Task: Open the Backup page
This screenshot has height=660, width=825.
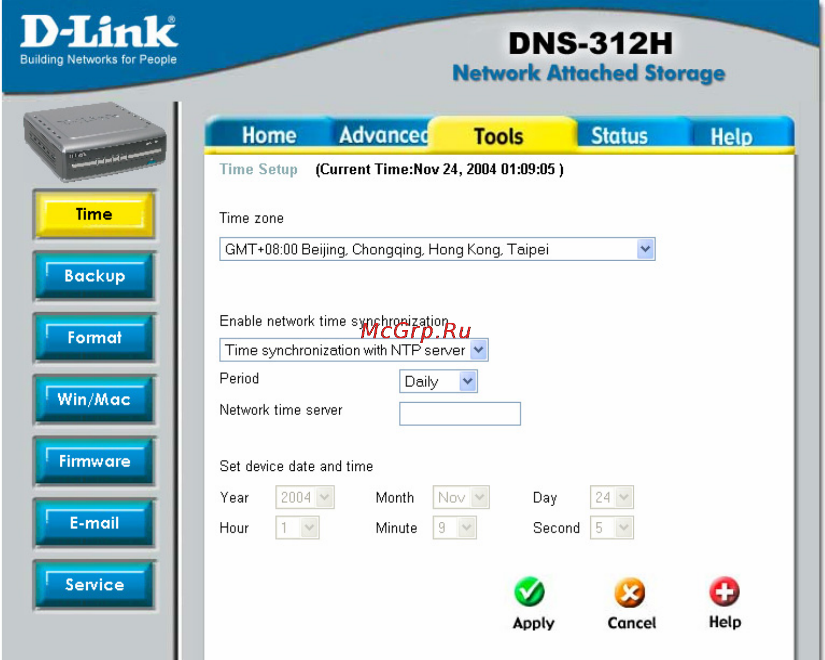Action: 94,276
